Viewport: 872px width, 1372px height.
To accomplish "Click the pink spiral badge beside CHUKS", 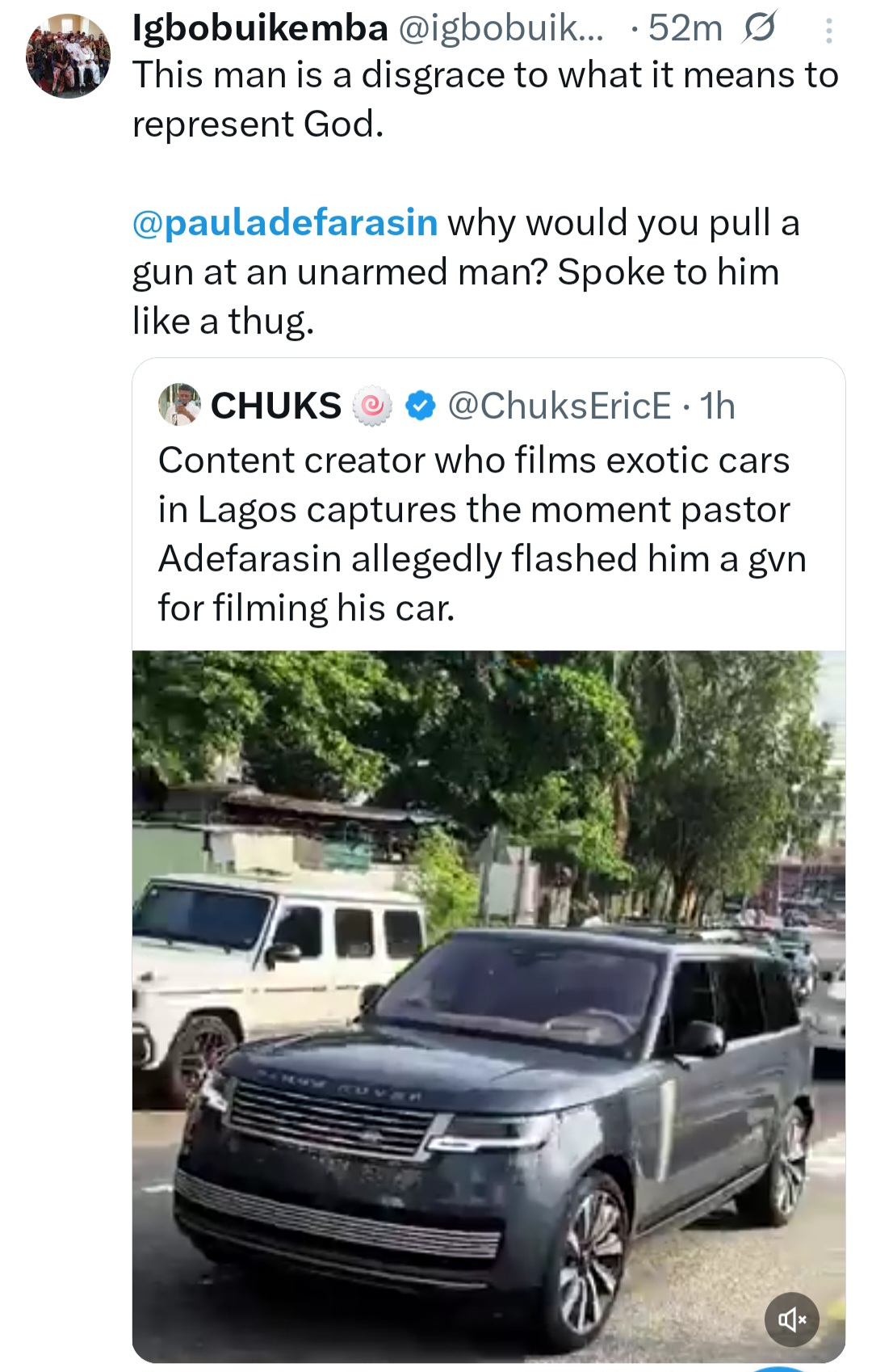I will click(372, 406).
